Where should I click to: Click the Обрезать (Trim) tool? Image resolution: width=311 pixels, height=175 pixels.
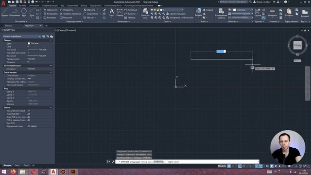[x=89, y=10]
